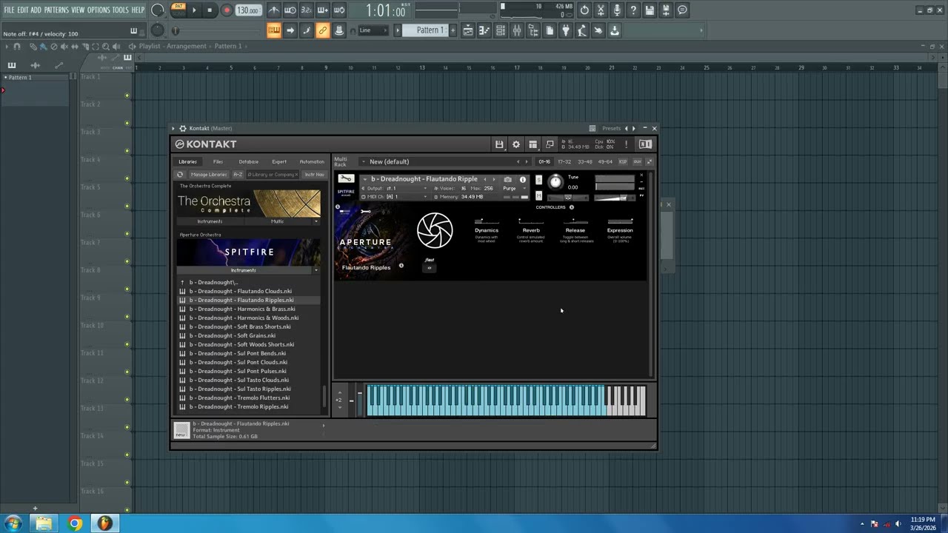Open the Automation tab in Kontakt
Screen dimensions: 948x533
pyautogui.click(x=312, y=161)
